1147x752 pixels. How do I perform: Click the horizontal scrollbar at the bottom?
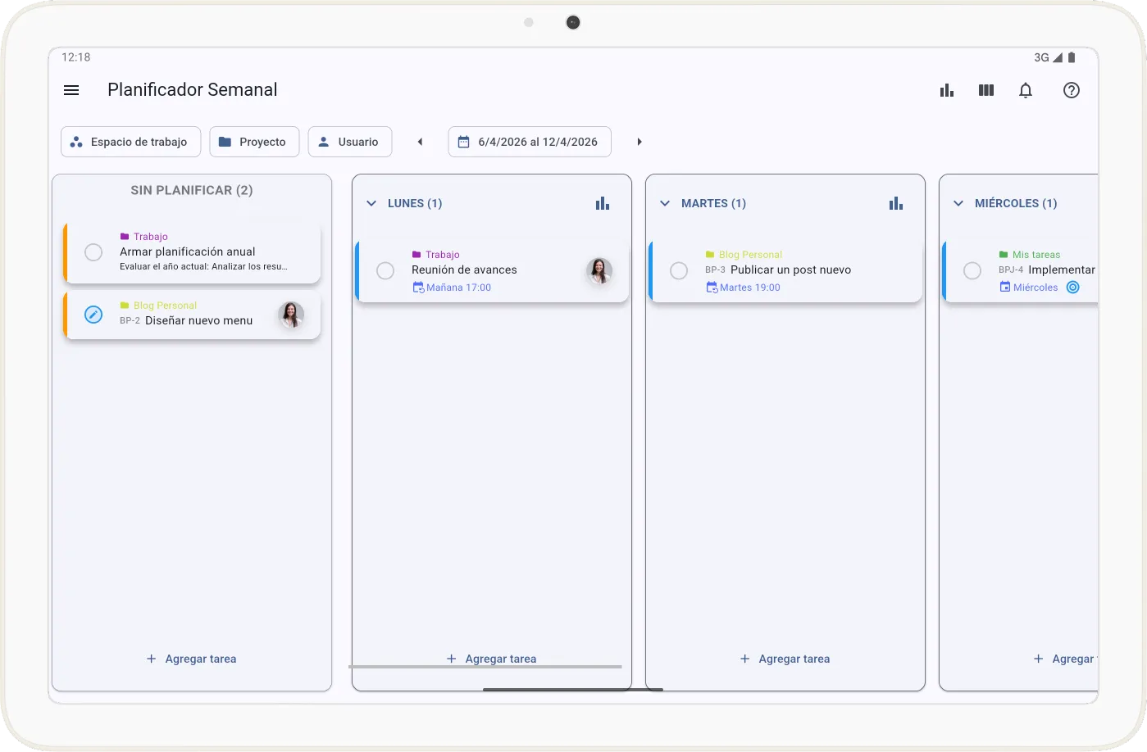485,667
